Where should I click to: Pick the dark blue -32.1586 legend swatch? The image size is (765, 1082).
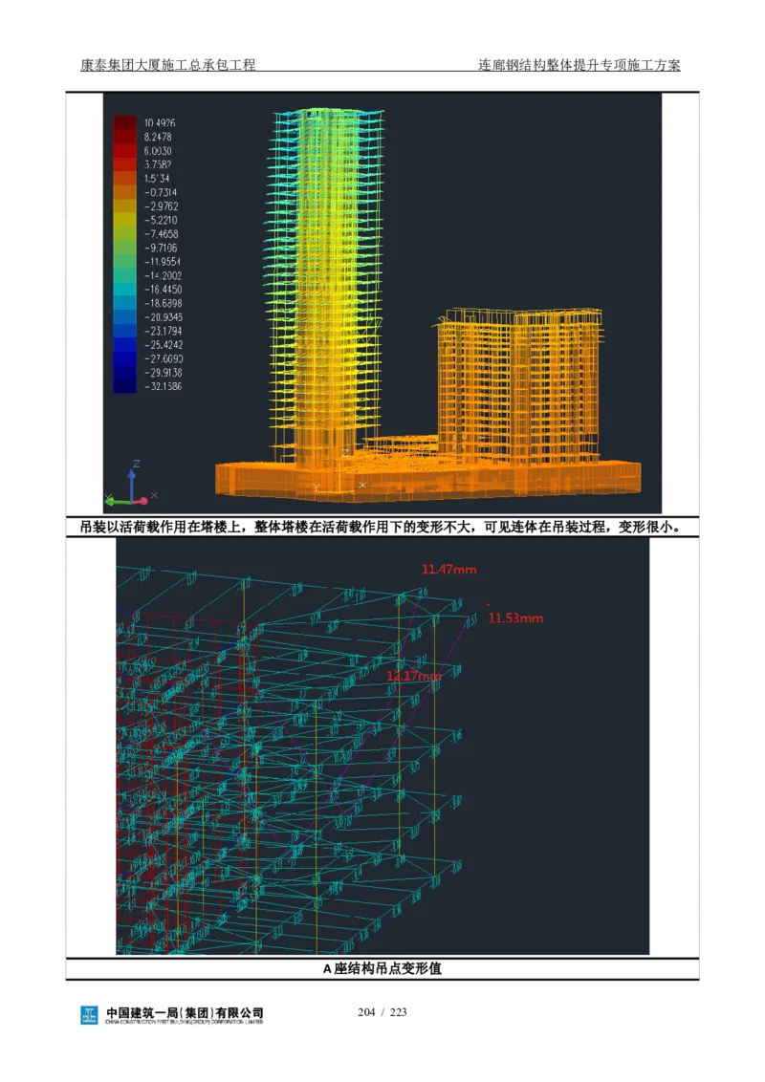(125, 386)
